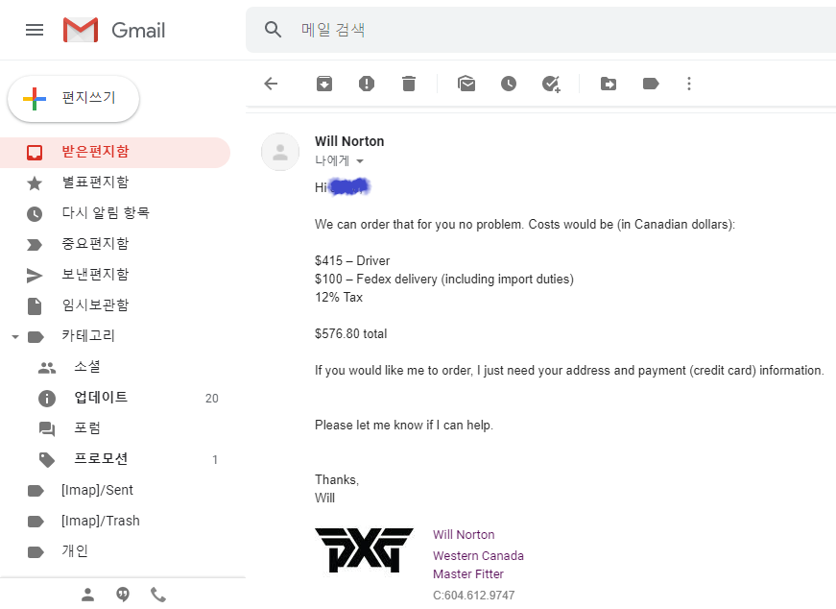Snooze this email with the clock icon
Viewport: 836px width, 609px height.
pyautogui.click(x=509, y=84)
